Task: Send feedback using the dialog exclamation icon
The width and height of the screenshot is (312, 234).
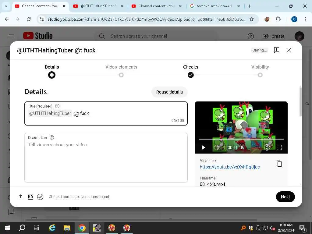Action: (277, 50)
